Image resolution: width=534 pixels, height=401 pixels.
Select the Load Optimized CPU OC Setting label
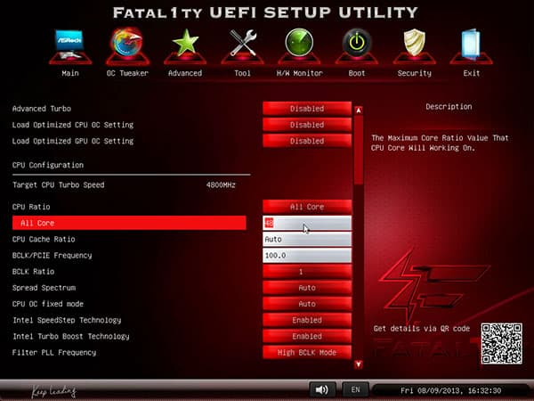pos(73,125)
